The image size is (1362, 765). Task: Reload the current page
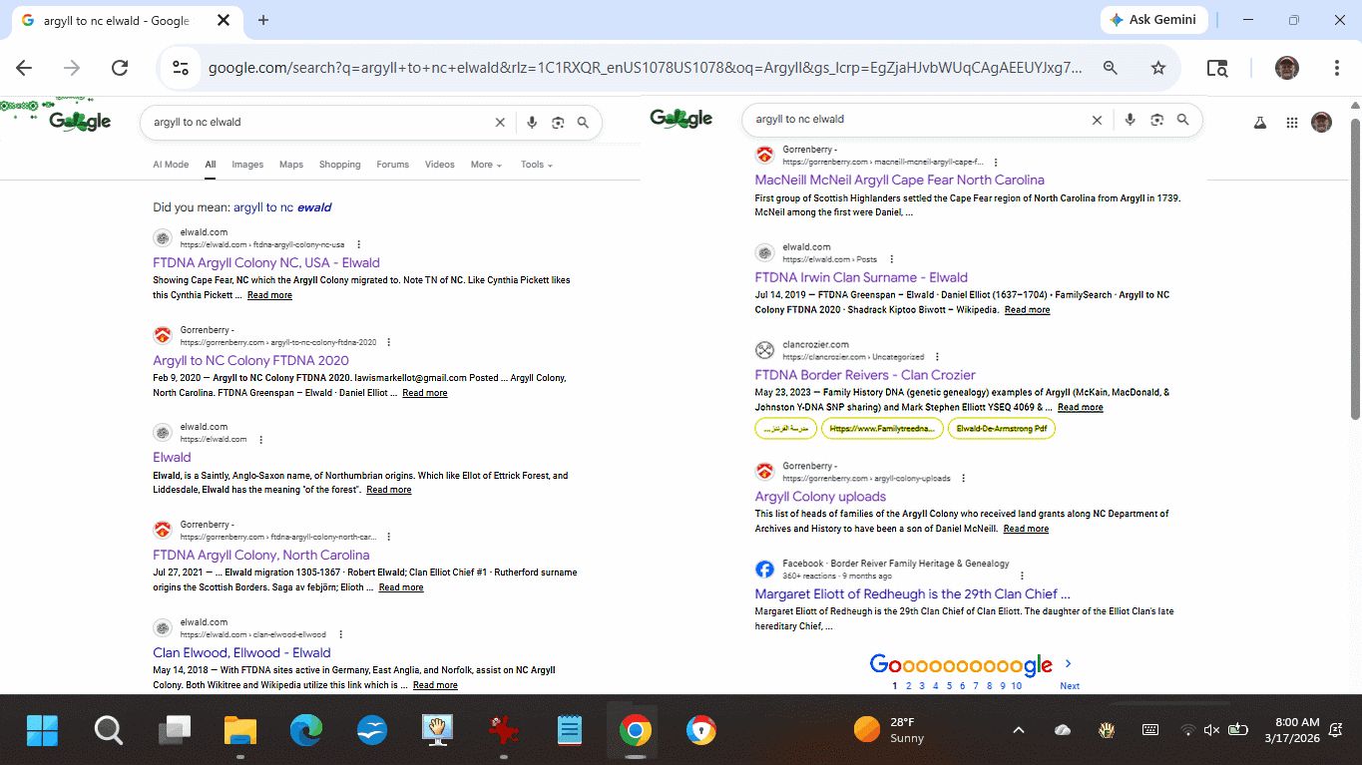(x=120, y=68)
